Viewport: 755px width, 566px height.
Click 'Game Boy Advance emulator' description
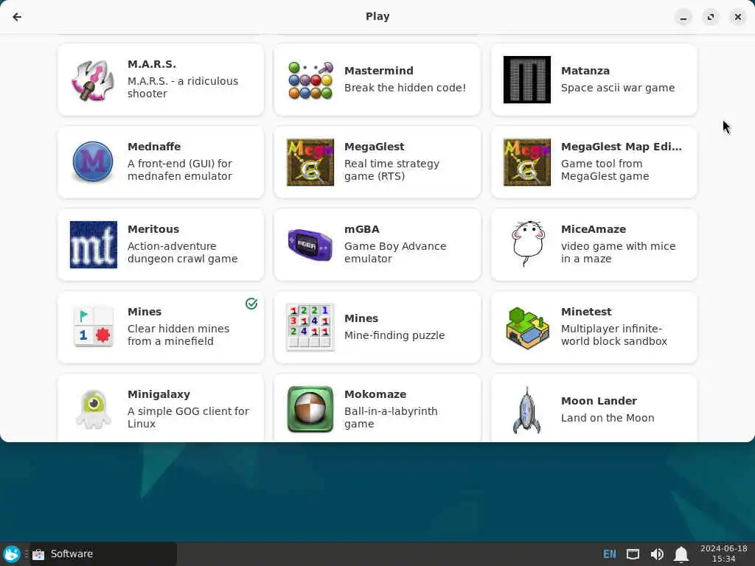click(395, 252)
